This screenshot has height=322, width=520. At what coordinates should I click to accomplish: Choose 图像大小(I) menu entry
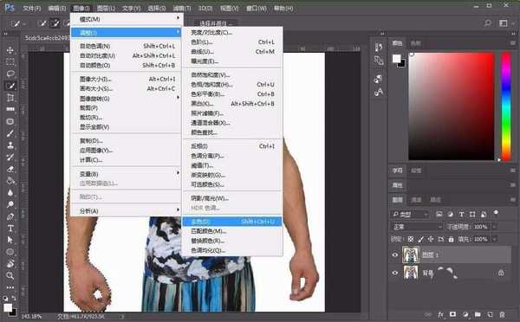pyautogui.click(x=126, y=79)
